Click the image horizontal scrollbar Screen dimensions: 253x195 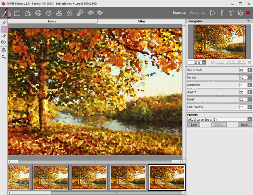coord(95,162)
